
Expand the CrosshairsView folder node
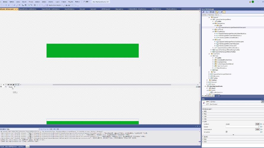click(214, 62)
